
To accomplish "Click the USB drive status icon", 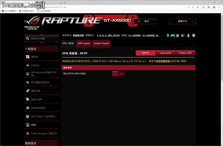I will [188, 35].
